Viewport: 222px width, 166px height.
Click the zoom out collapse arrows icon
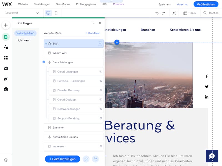click(174, 13)
